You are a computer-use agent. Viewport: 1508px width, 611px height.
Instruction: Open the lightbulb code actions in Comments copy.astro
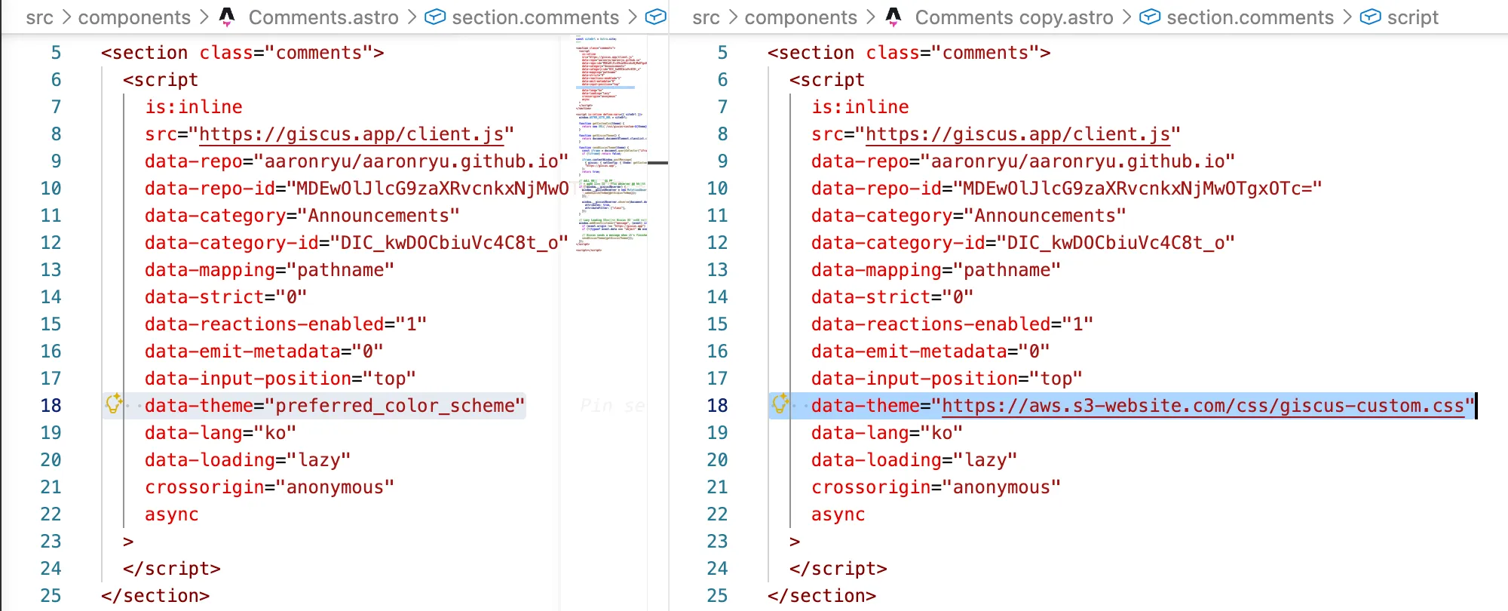point(780,404)
